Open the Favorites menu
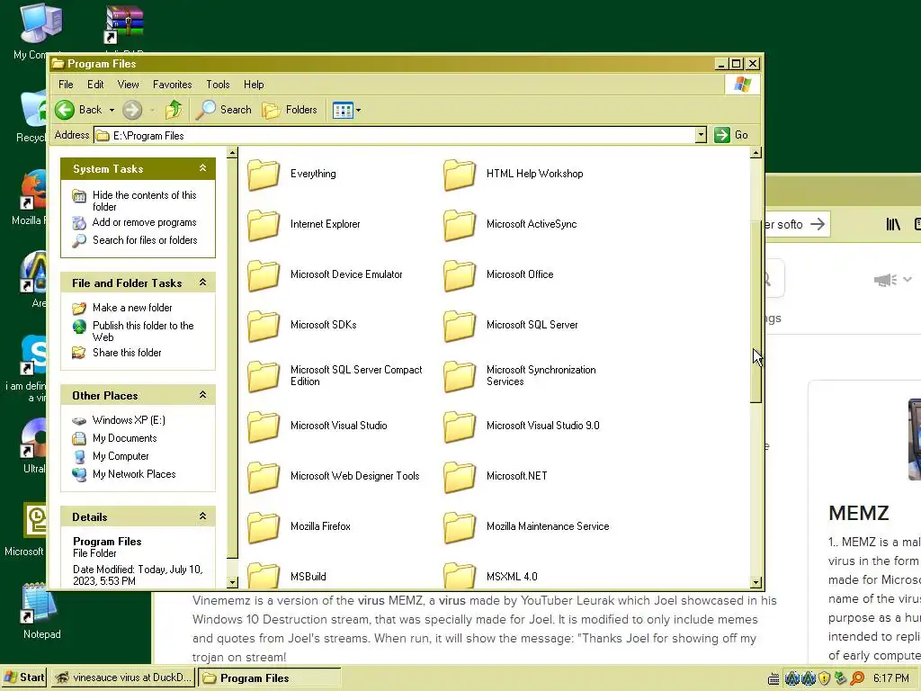The image size is (921, 691). 172,85
